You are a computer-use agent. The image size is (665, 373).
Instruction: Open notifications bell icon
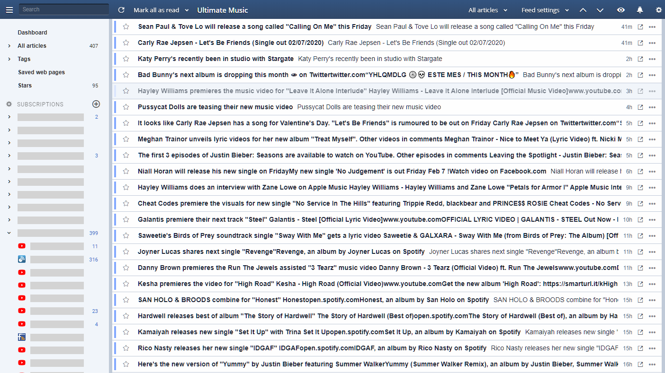[x=640, y=10]
